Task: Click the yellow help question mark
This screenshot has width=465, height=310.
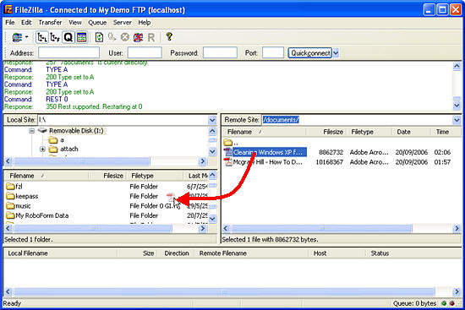Action: tap(169, 37)
